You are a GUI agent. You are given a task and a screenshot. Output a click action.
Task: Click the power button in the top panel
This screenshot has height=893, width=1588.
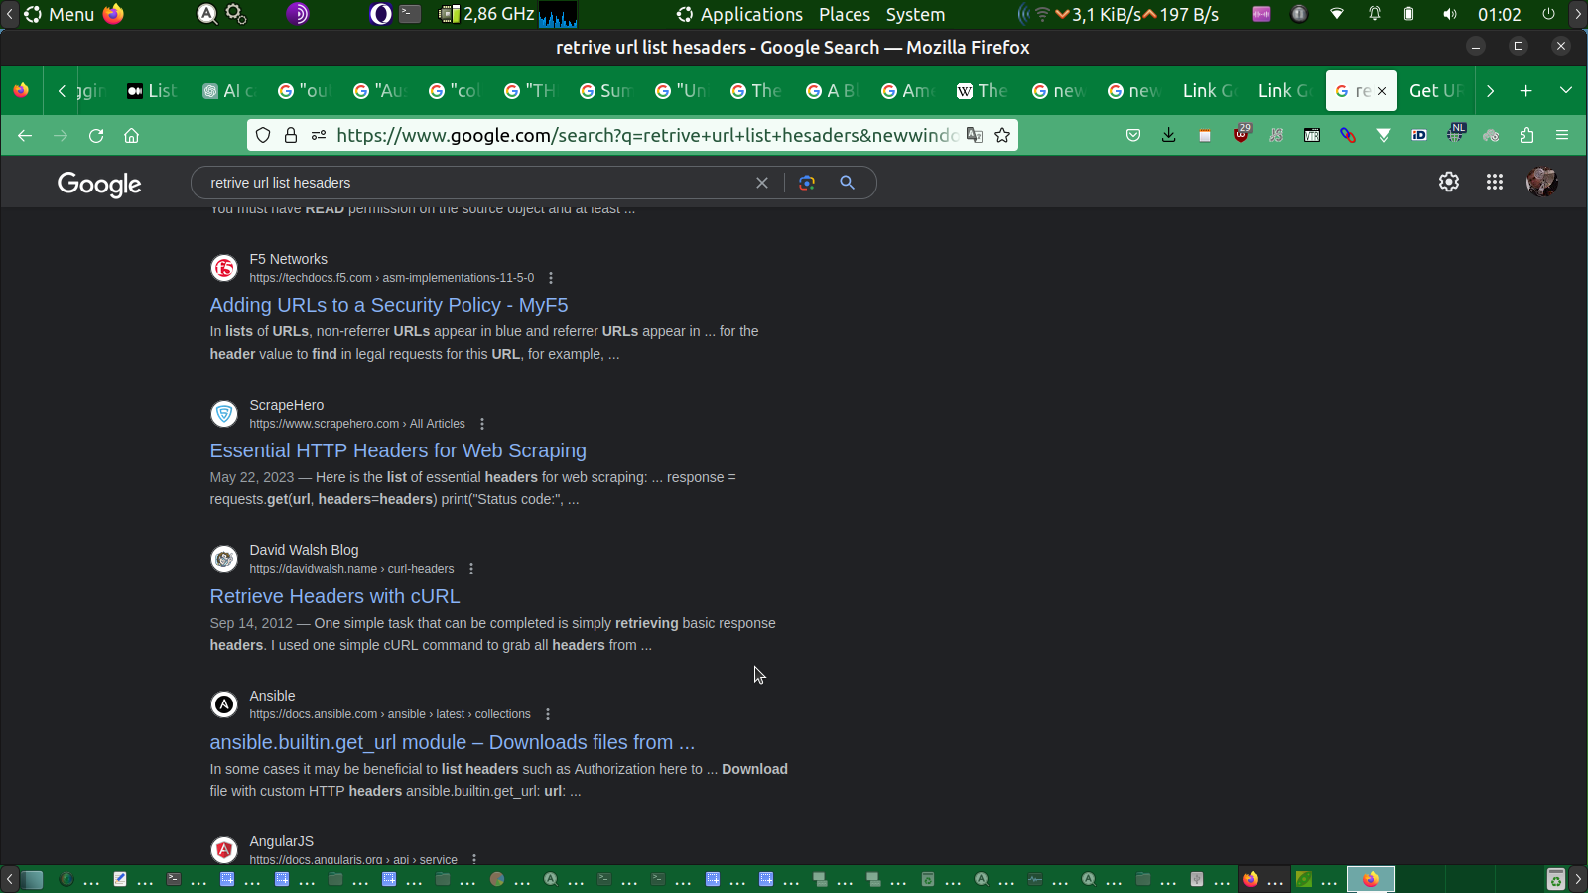[1548, 14]
